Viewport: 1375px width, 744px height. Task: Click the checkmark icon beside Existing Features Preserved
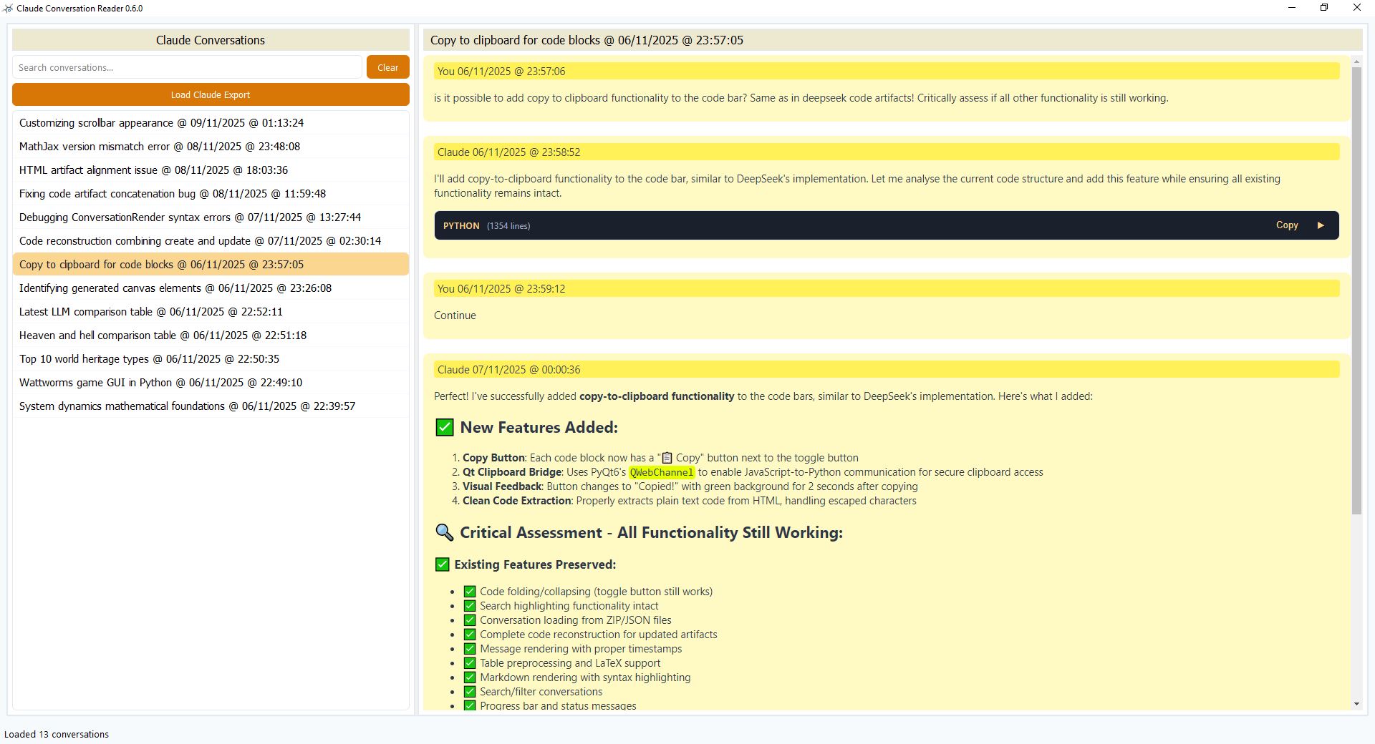click(x=443, y=564)
